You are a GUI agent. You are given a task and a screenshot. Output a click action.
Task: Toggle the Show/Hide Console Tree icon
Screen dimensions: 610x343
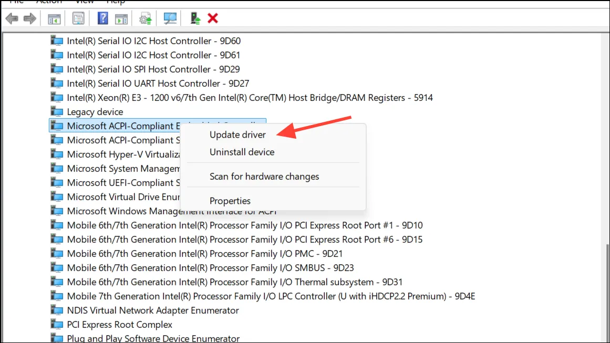point(54,19)
